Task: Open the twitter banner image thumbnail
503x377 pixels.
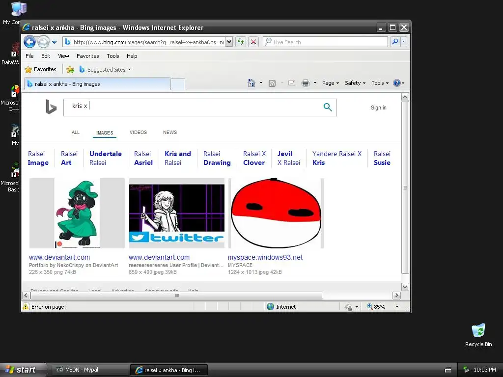Action: [177, 213]
